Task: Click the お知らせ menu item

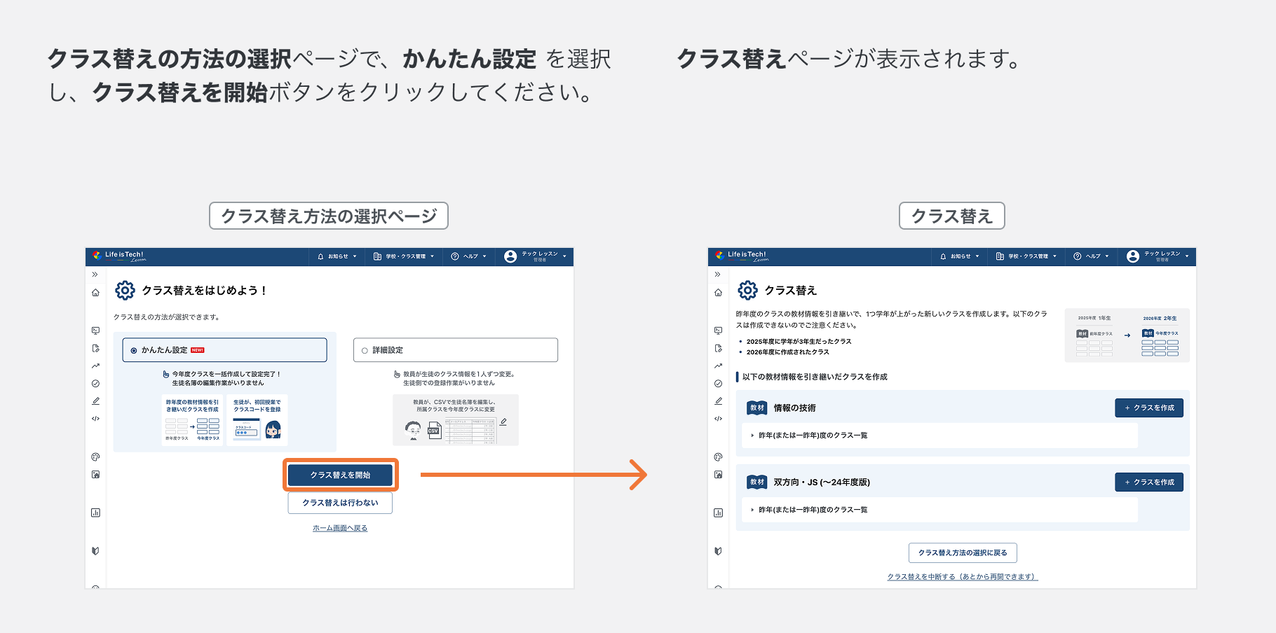Action: (x=337, y=256)
